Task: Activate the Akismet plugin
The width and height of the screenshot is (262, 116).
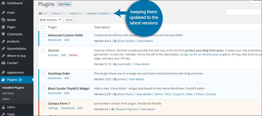Action: pos(53,55)
